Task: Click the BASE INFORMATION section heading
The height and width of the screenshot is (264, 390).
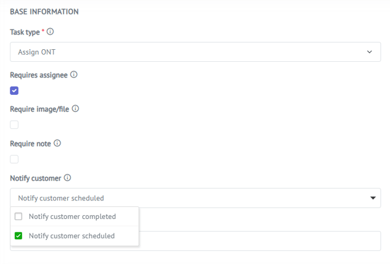Action: (x=44, y=11)
